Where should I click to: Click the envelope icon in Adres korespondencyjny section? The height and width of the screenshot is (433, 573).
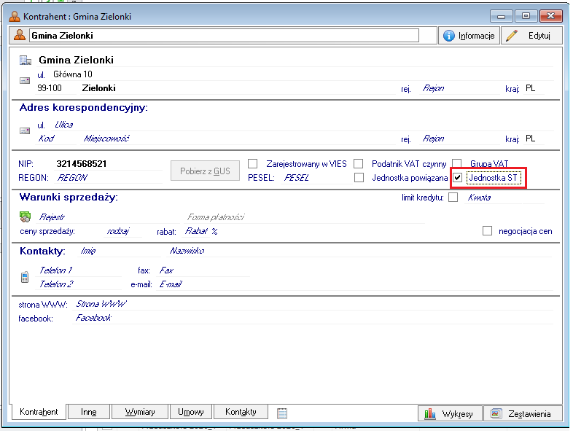25,130
